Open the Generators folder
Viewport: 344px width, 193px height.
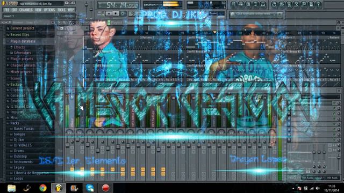coord(23,53)
